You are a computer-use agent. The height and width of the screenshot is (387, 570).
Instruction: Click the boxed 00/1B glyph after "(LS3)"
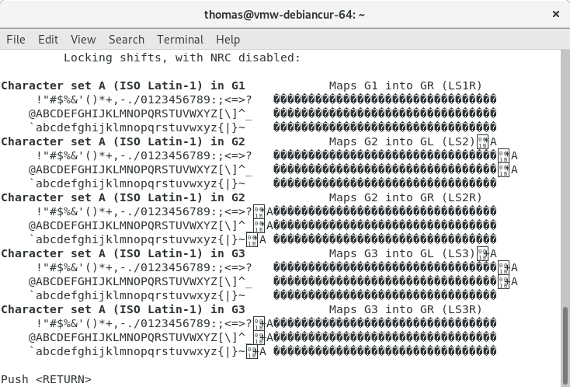coord(482,253)
